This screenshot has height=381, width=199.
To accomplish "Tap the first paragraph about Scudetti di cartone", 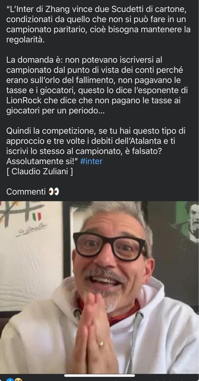I will click(98, 25).
